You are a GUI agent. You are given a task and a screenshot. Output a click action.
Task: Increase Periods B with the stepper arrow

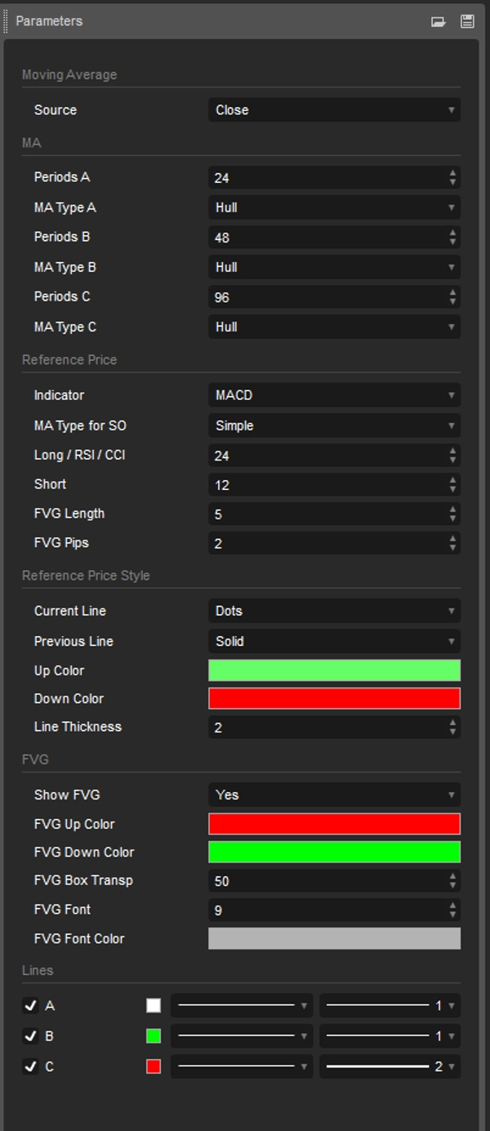[452, 233]
